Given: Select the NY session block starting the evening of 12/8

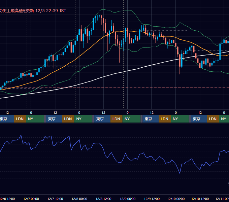Looking at the screenshot, I should pos(131,119).
